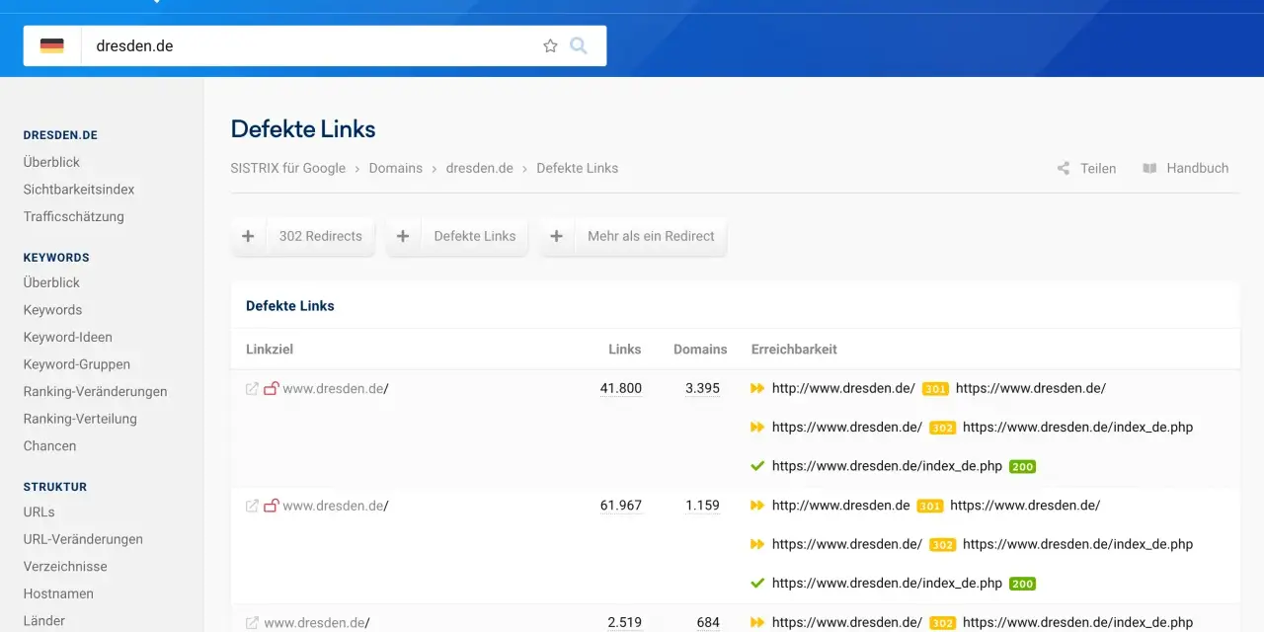Open URL-Veränderungen in sidebar
The width and height of the screenshot is (1264, 632).
[84, 539]
